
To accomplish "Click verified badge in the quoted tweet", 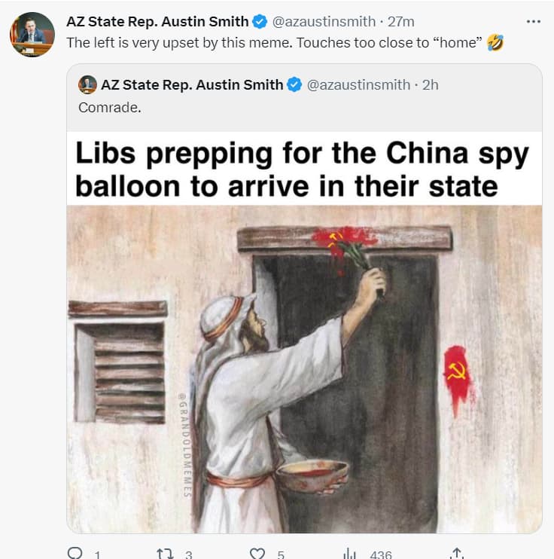I will tap(294, 85).
